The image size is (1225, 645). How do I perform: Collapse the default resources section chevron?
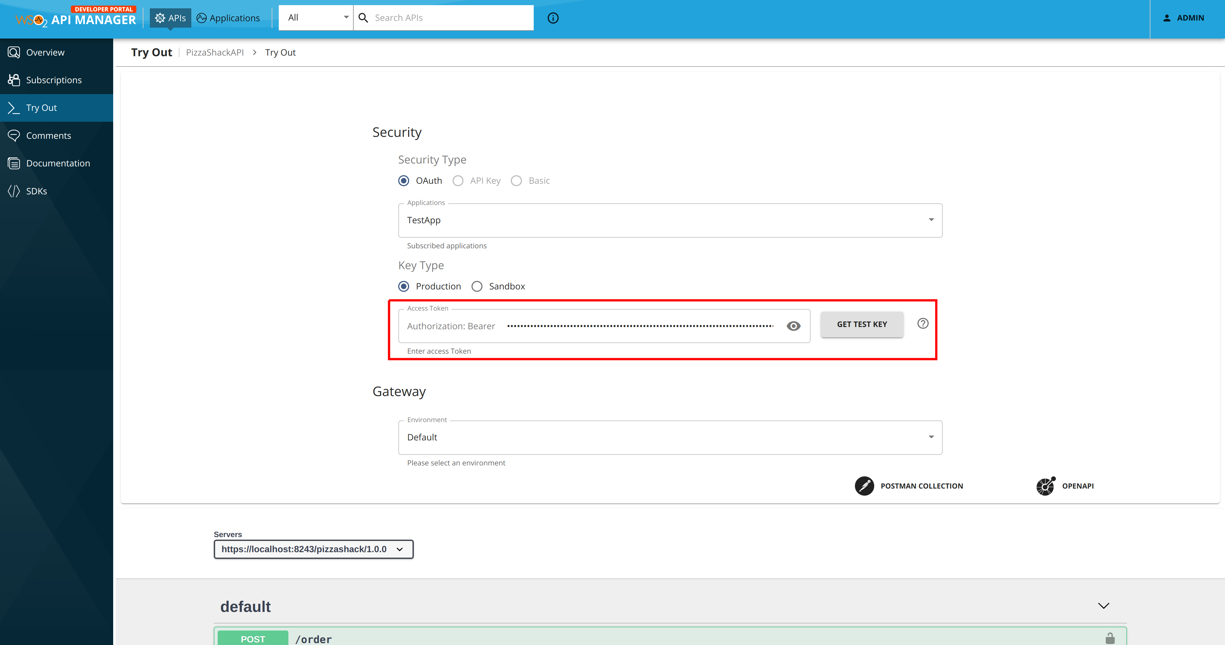point(1103,605)
